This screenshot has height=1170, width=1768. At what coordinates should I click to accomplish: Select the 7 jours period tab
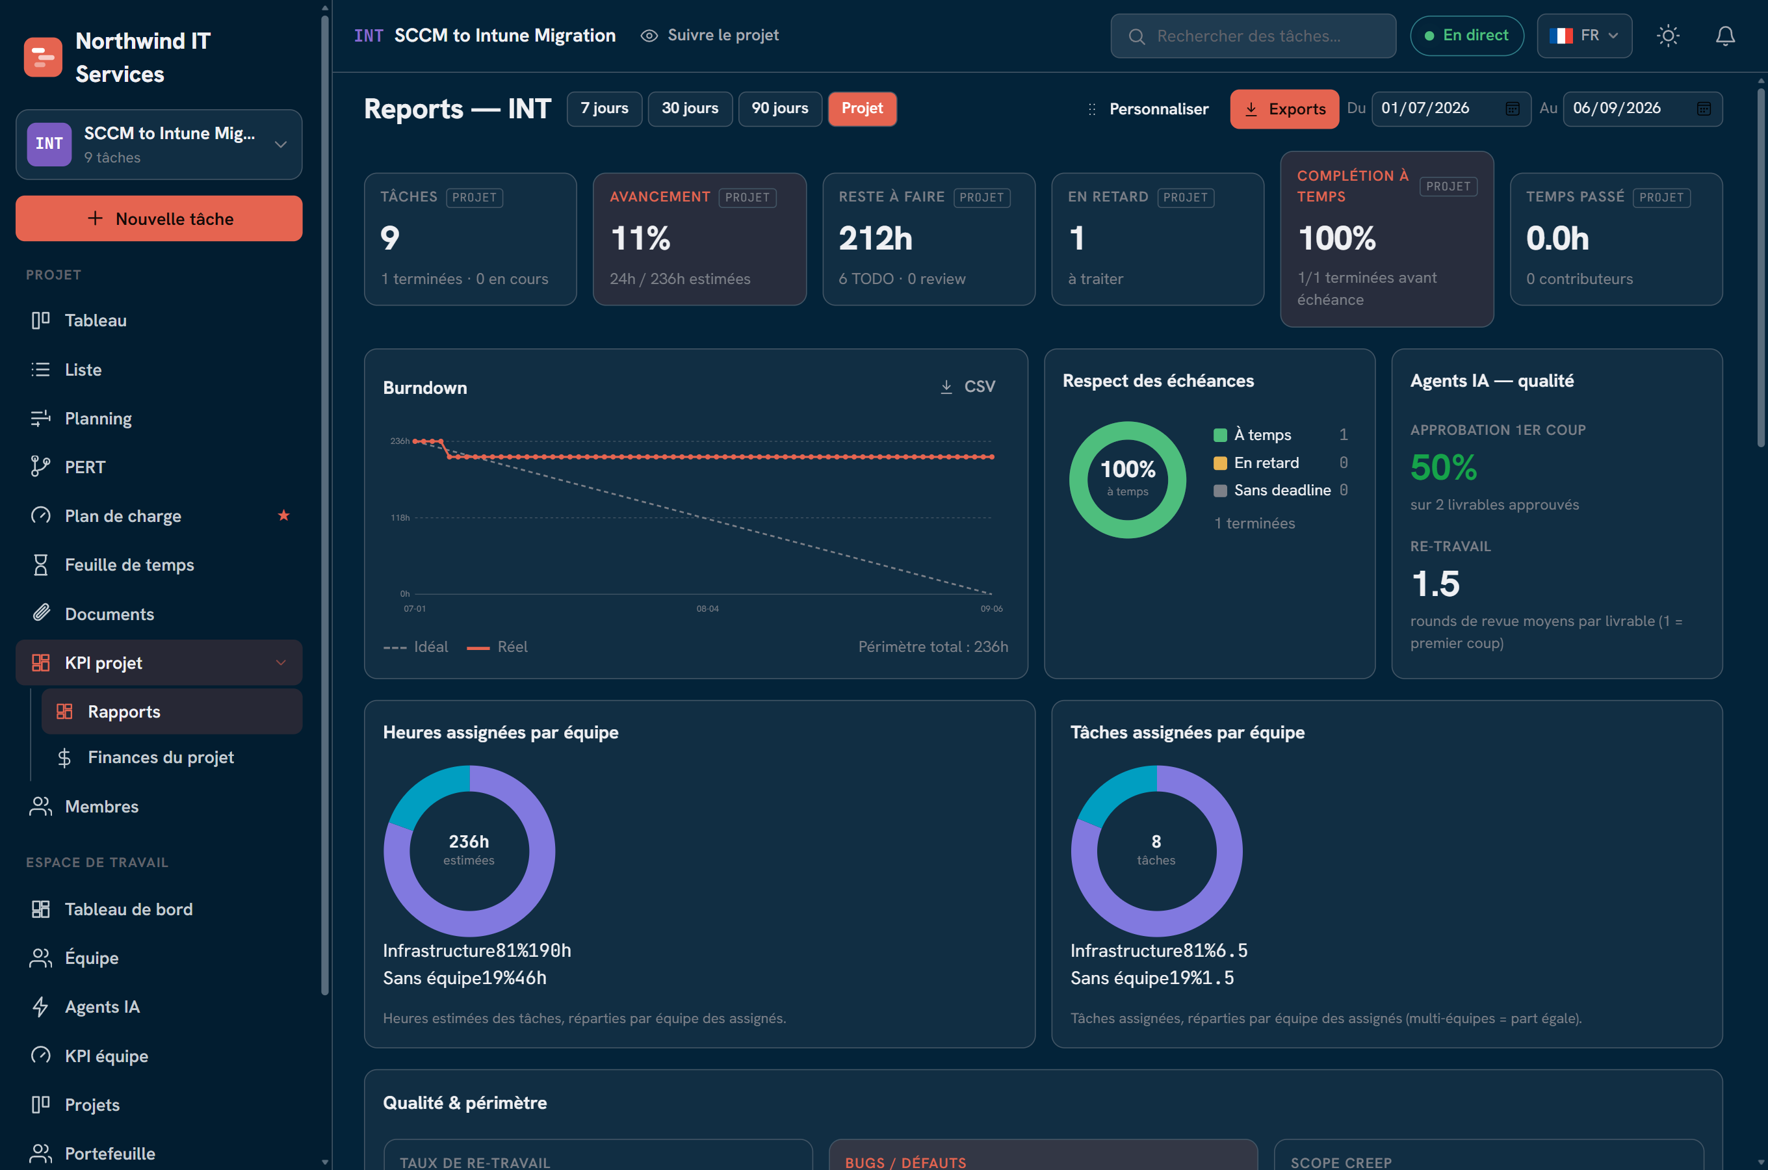[x=604, y=109]
